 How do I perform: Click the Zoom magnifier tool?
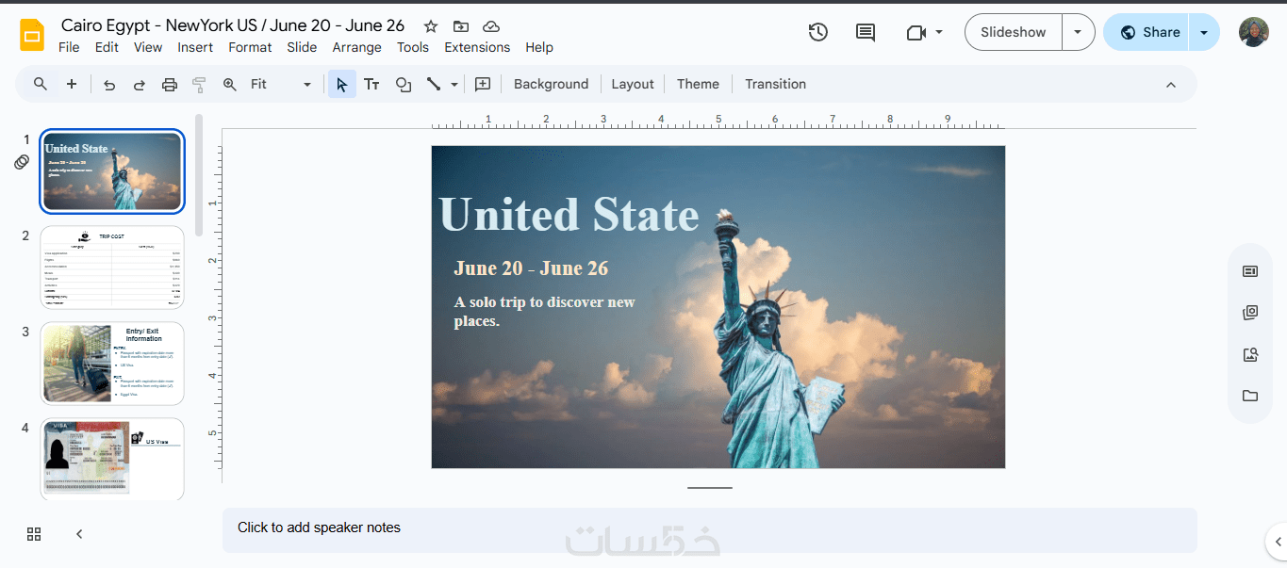click(x=229, y=84)
